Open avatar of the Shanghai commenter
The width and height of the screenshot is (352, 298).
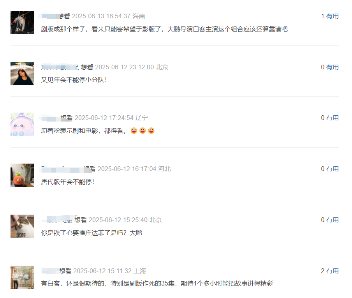[x=22, y=277]
